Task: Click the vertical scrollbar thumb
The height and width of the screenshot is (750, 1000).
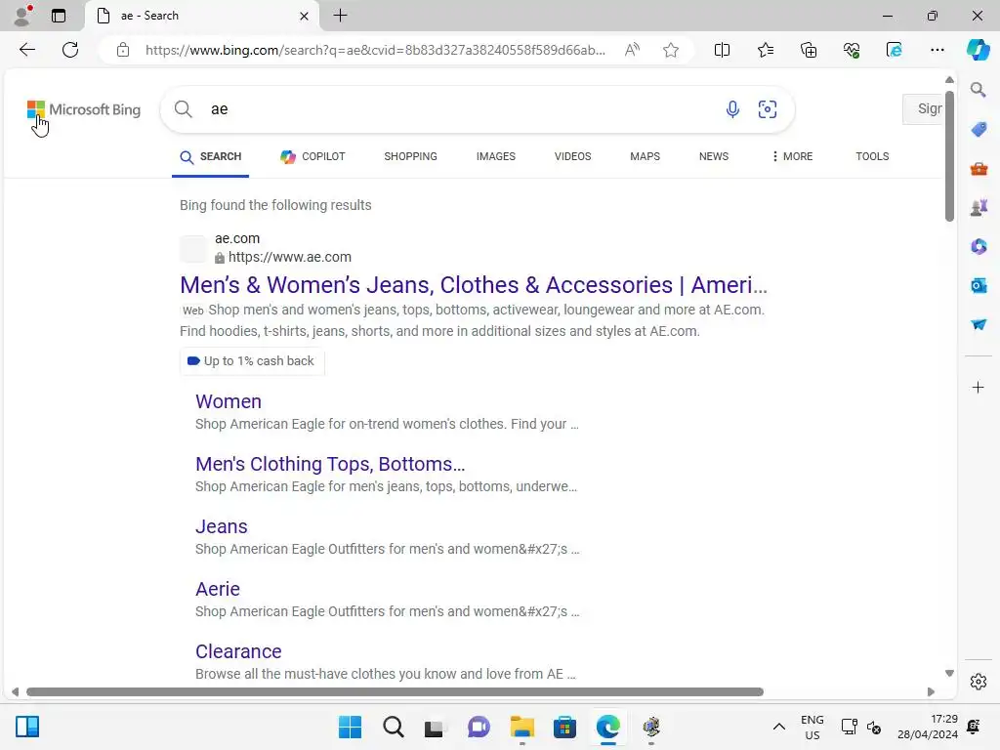Action: tap(949, 156)
